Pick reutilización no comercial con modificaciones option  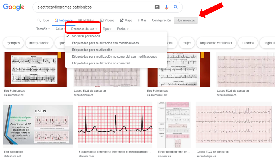tap(116, 56)
